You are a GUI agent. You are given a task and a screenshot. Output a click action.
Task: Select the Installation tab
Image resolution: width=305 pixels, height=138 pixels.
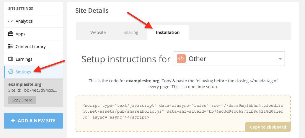168,32
